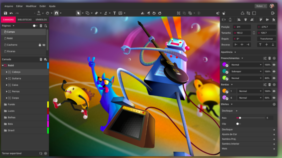Screen dimensions: 282x158
Task: Click the Transformar button
Action: (267, 39)
